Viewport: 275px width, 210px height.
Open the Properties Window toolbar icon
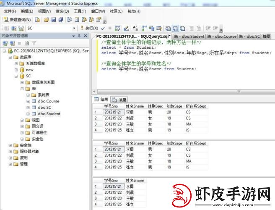99,19
